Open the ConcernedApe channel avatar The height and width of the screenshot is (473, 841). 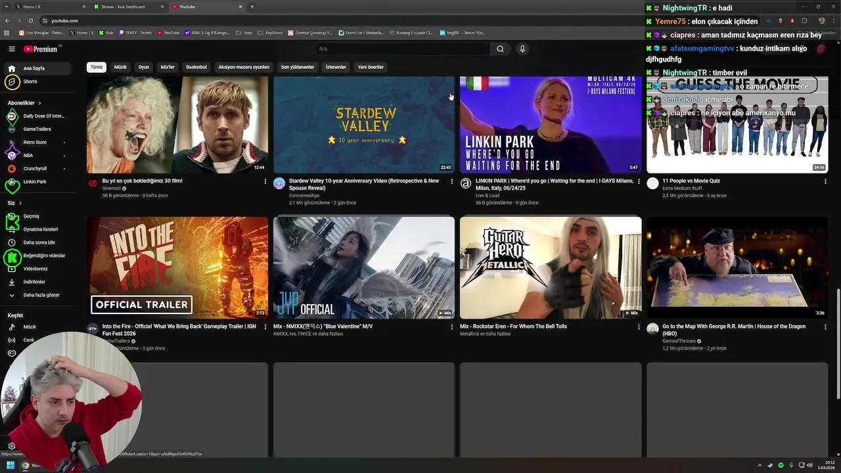(x=279, y=183)
